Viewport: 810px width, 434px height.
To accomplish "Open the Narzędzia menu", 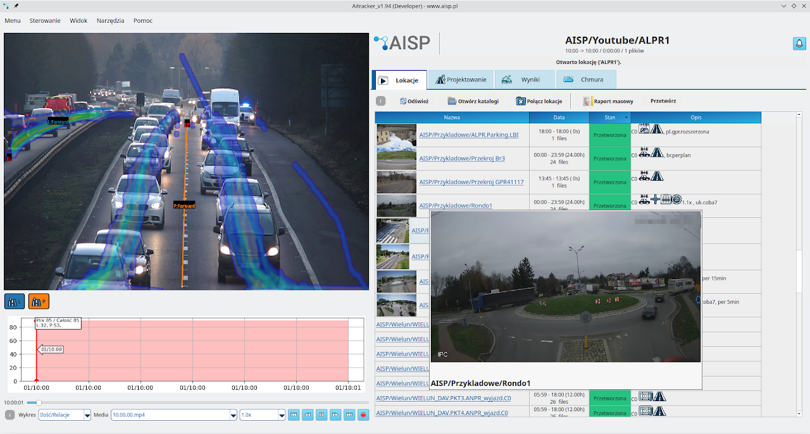I will 110,20.
